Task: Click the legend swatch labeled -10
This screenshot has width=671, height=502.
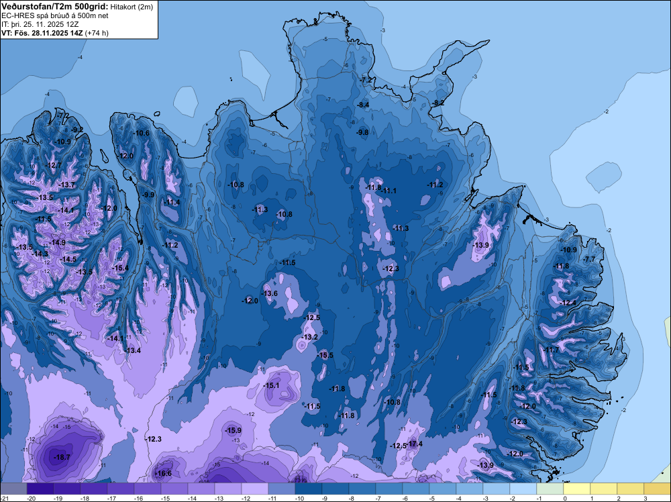Action: (309, 489)
